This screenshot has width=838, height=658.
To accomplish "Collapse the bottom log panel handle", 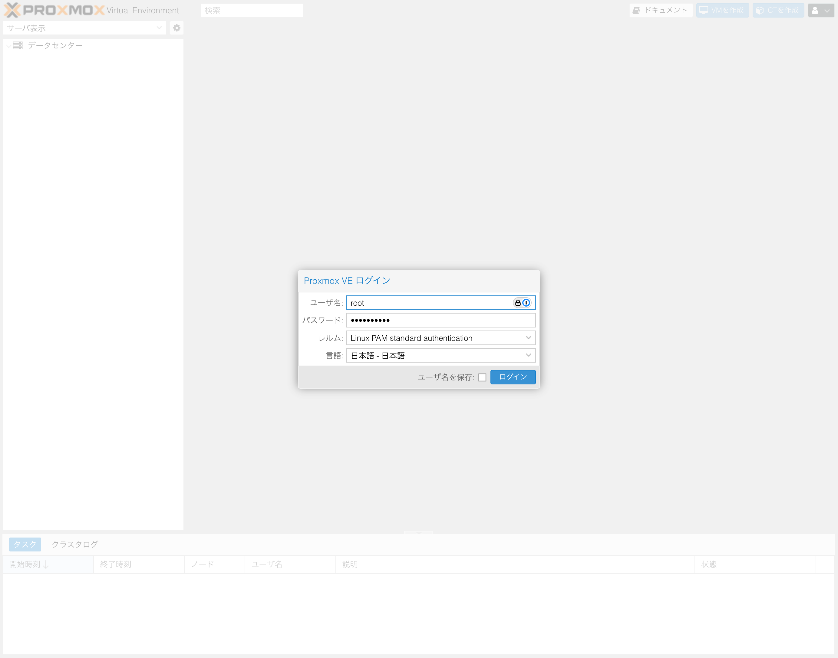I will pos(419,532).
